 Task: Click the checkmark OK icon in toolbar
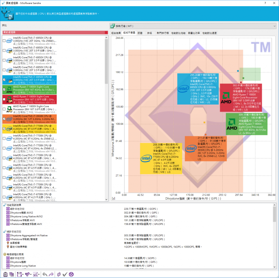(x=65, y=274)
